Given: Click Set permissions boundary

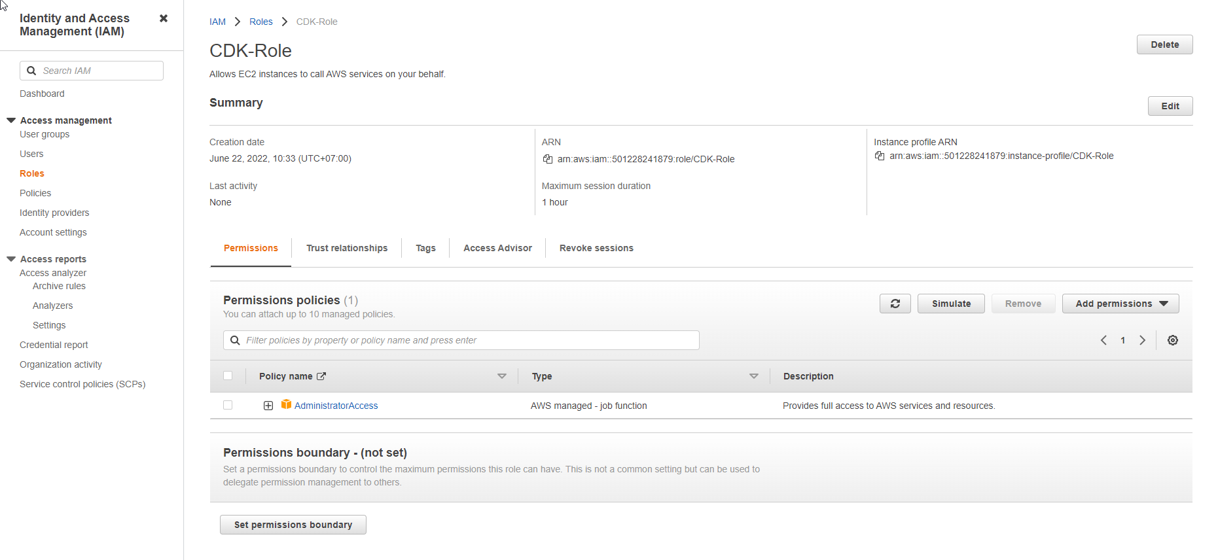Looking at the screenshot, I should 293,525.
